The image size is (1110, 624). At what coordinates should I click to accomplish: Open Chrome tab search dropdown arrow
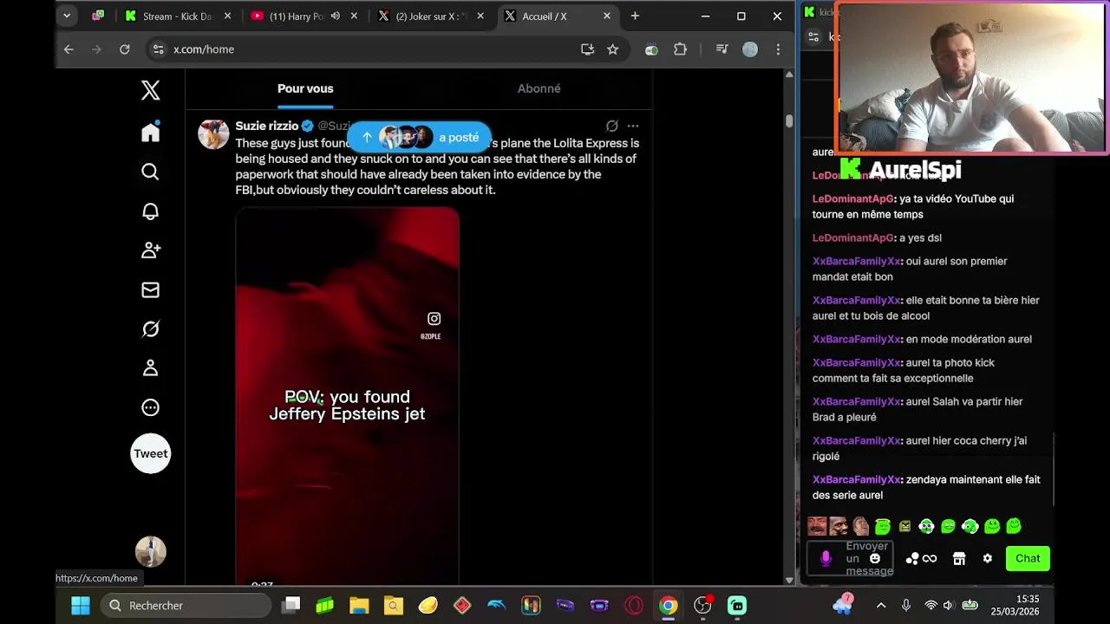point(67,16)
